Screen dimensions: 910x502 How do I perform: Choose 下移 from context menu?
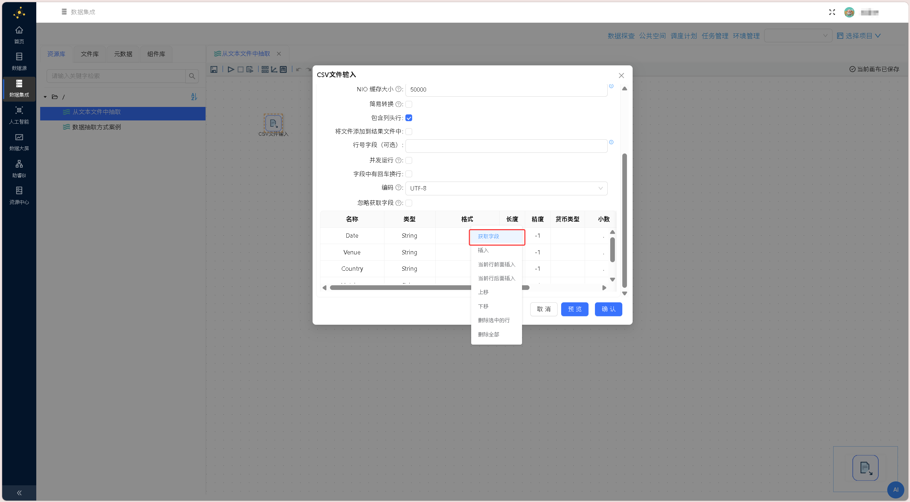(x=496, y=307)
